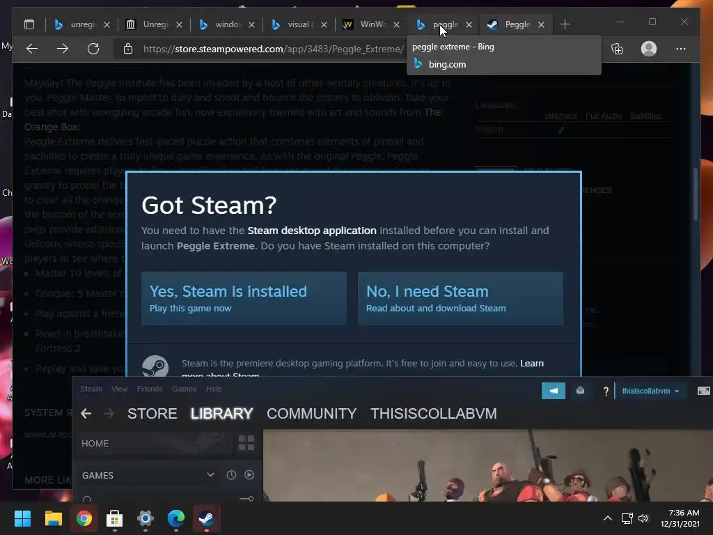View site info lock icon
713x535 pixels.
128,49
